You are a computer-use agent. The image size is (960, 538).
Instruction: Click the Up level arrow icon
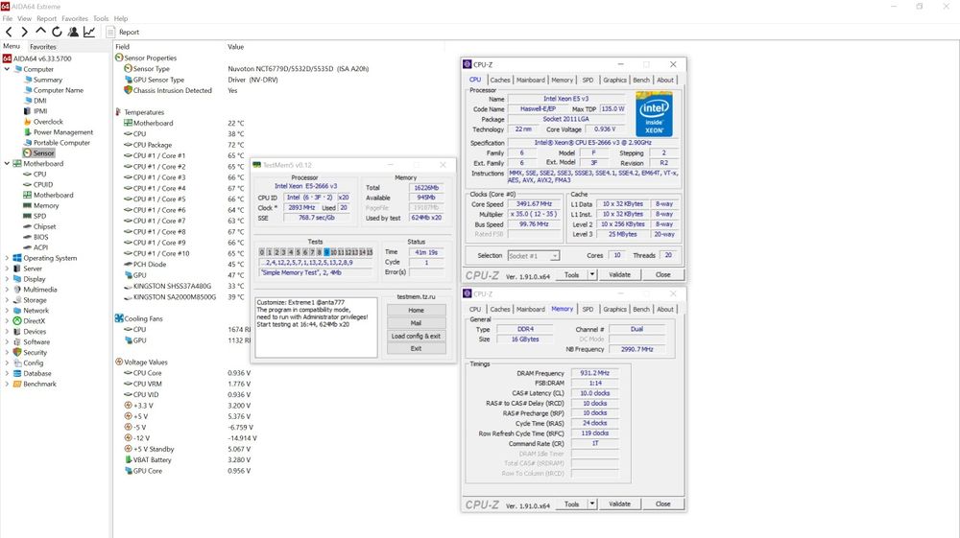click(40, 32)
